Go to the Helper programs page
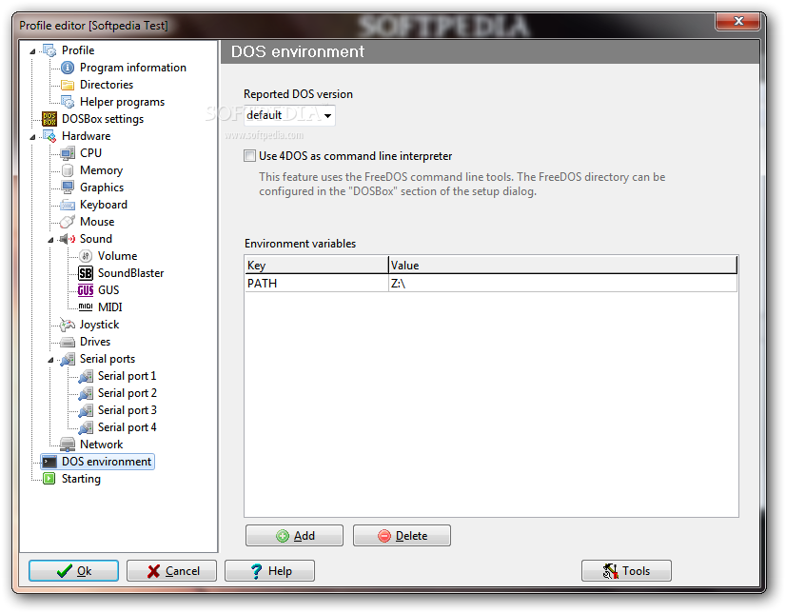Screen dimensions: 786x613 click(x=122, y=102)
